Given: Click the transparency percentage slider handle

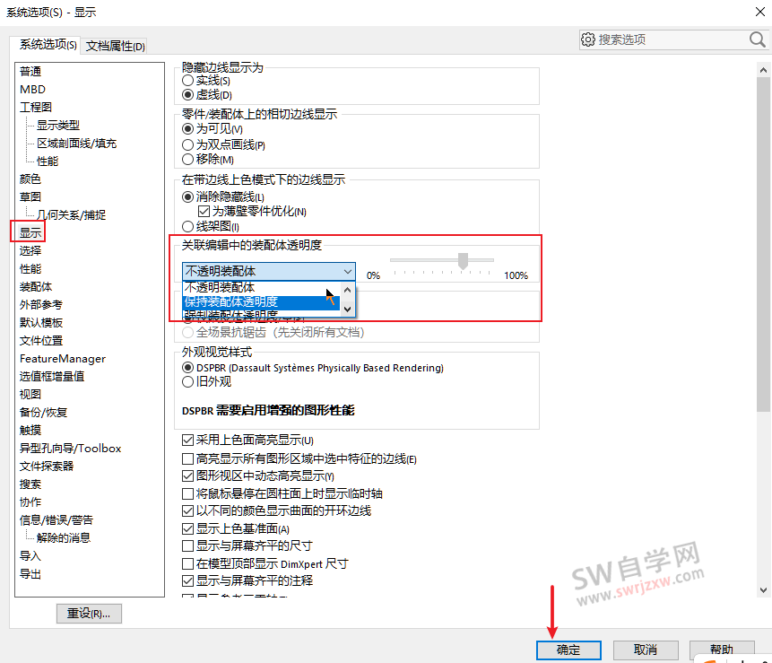Looking at the screenshot, I should coord(462,262).
